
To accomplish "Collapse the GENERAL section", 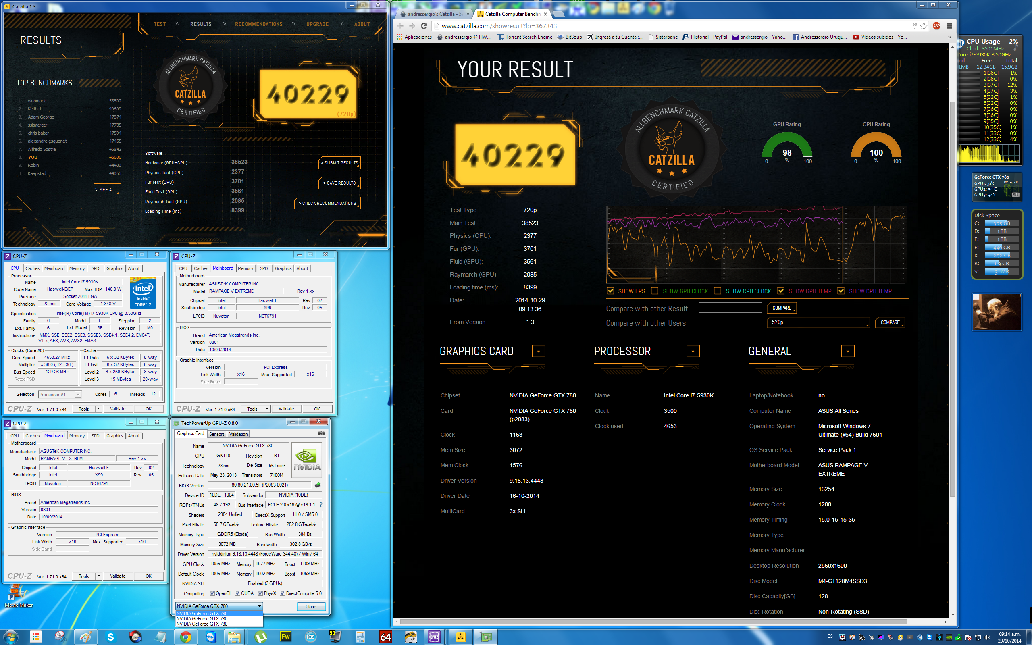I will 848,351.
